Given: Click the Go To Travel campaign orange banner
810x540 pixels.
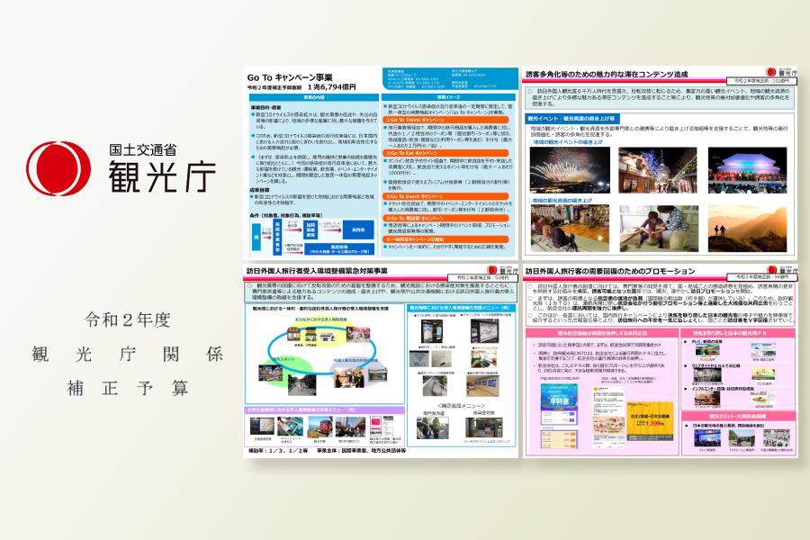Looking at the screenshot, I should pyautogui.click(x=415, y=119).
